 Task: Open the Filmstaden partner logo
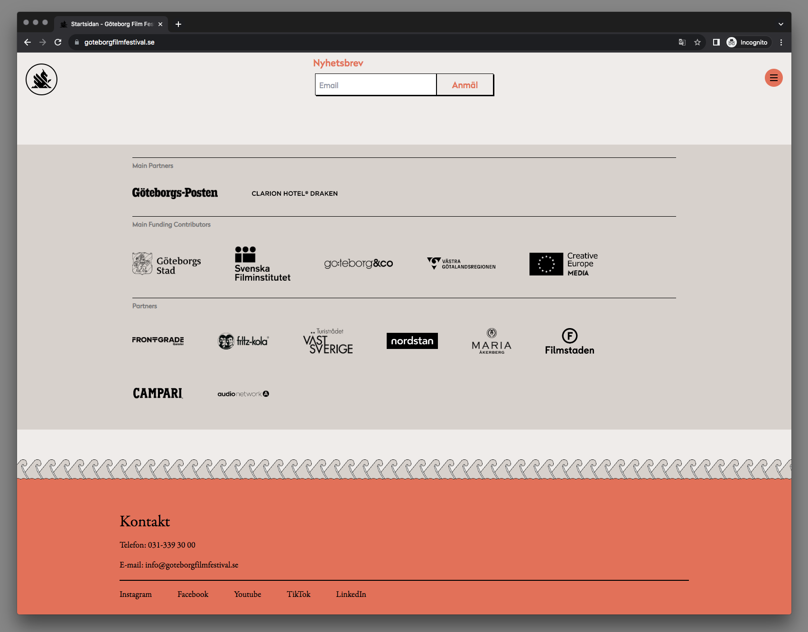570,341
